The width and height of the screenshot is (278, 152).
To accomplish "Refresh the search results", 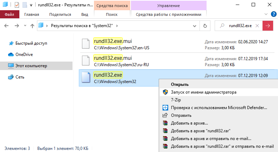I will click(205, 26).
